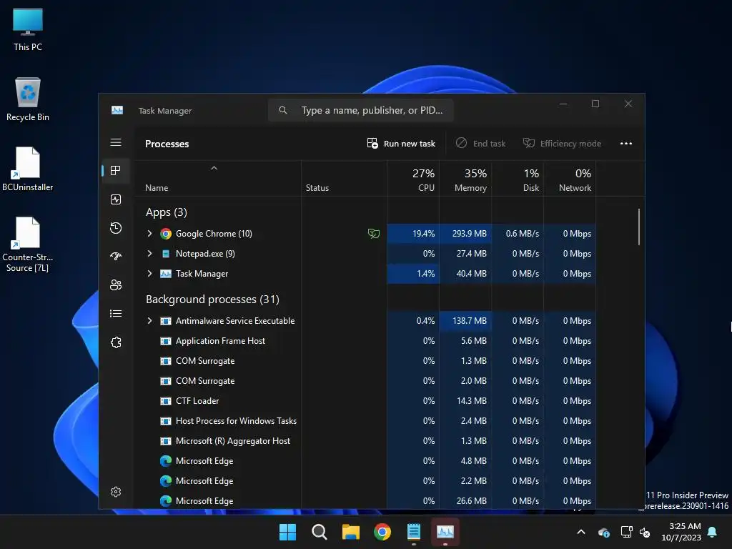This screenshot has width=732, height=549.
Task: Sort by the CPU column header
Action: 413,179
